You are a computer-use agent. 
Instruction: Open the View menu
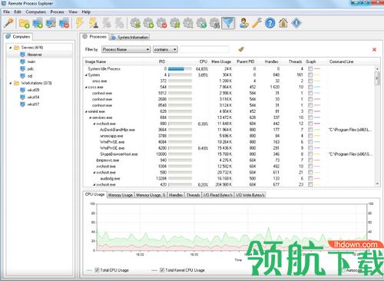(73, 12)
